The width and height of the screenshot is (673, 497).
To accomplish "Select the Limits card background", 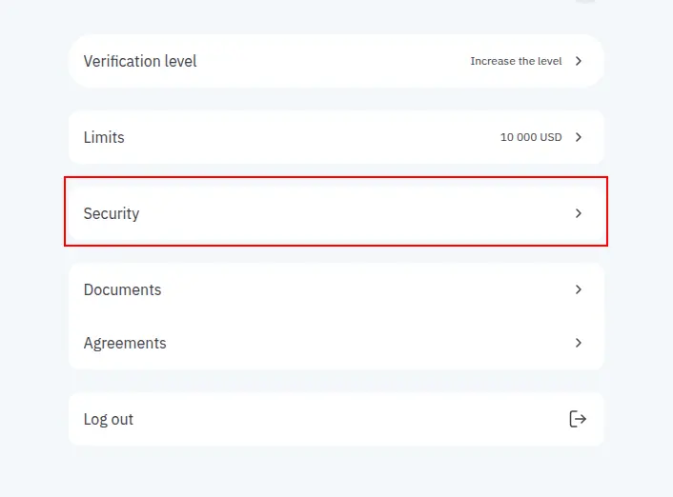I will coord(336,137).
